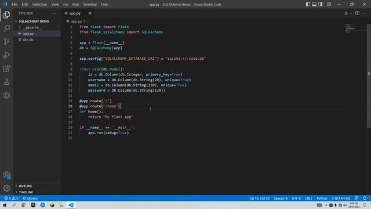Split the editor right
Screen dimensions: 371x209
tap(357, 13)
